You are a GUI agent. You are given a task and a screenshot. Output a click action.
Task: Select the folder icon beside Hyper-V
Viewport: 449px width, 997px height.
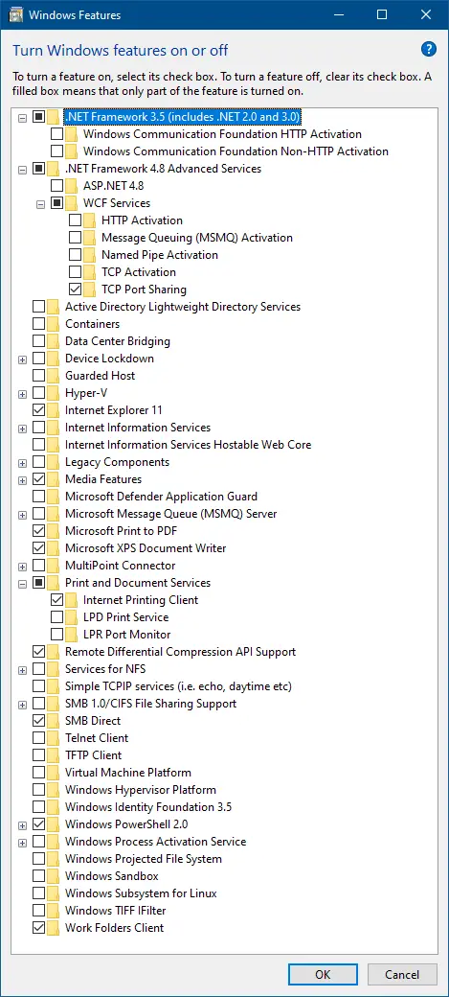coord(54,393)
